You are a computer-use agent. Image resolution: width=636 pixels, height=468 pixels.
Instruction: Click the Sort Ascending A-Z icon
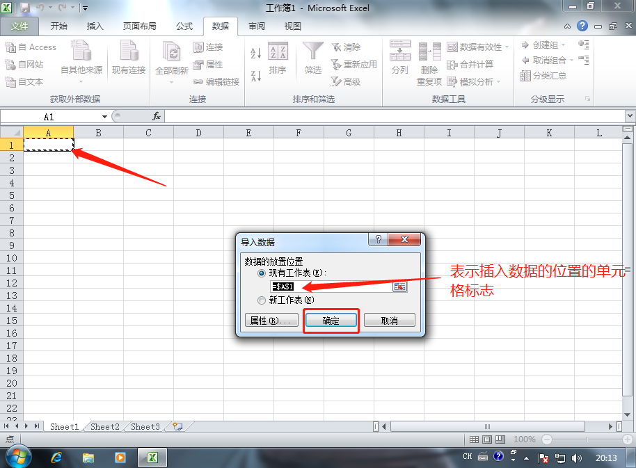click(255, 53)
